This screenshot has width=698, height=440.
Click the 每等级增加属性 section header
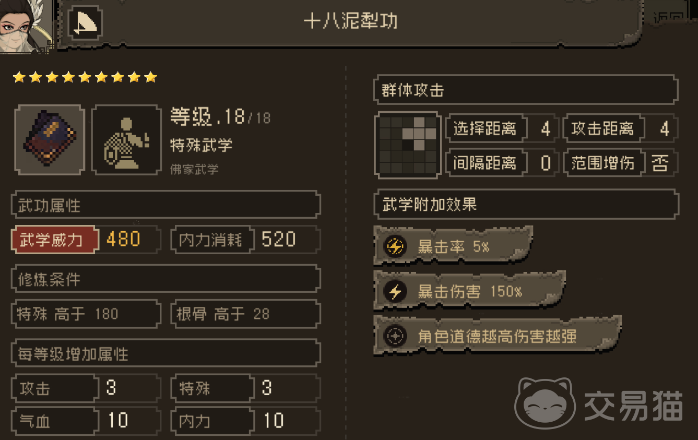[165, 354]
